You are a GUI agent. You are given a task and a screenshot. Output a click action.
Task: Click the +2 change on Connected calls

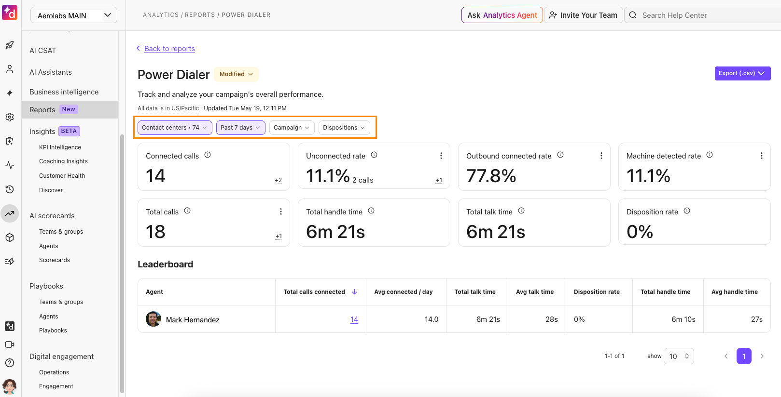tap(278, 180)
